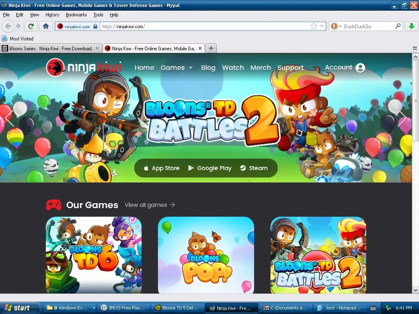The height and width of the screenshot is (314, 419).
Task: Switch to JPEXS Free Flash taskbar item
Action: click(124, 308)
